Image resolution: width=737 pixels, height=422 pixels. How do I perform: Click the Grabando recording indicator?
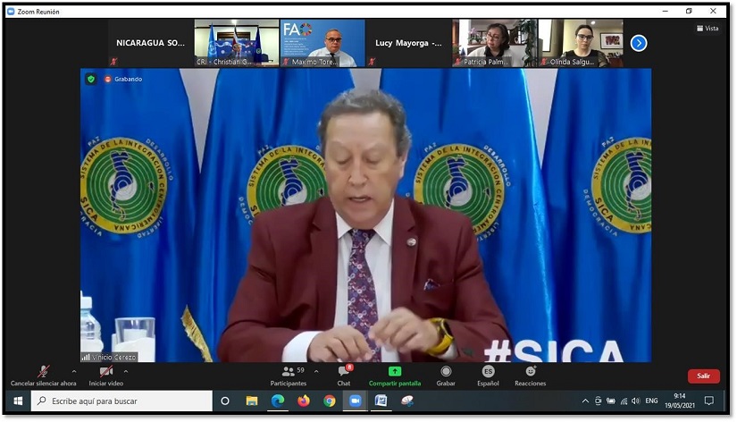pyautogui.click(x=123, y=79)
